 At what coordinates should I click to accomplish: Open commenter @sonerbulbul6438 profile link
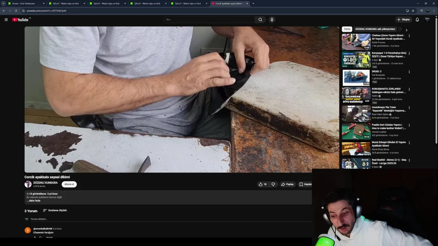pos(43,229)
